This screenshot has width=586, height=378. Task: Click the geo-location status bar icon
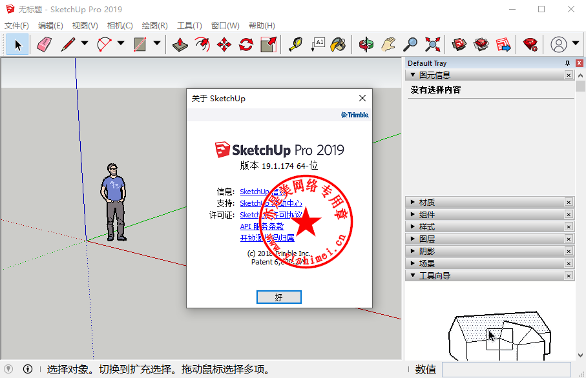(x=8, y=369)
